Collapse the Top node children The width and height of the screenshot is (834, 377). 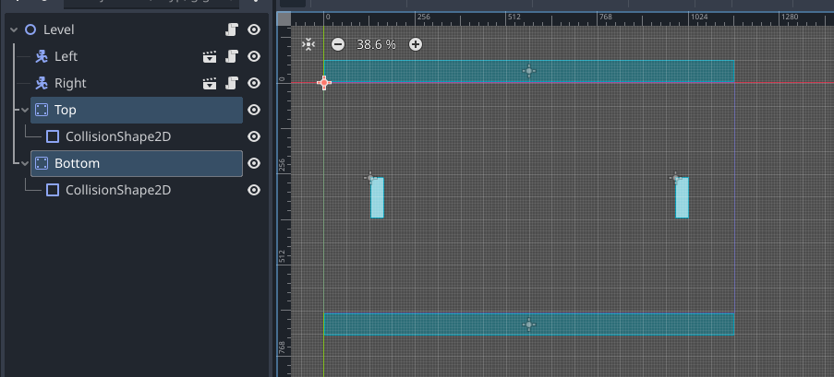click(x=25, y=110)
